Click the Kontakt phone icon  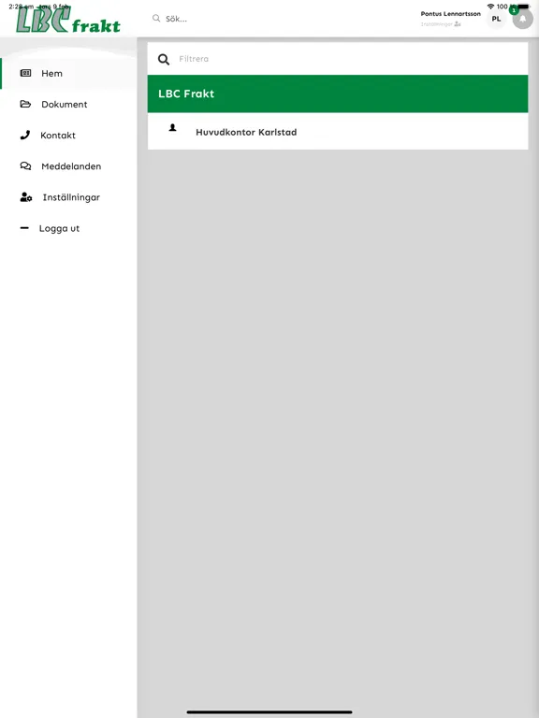[x=25, y=135]
